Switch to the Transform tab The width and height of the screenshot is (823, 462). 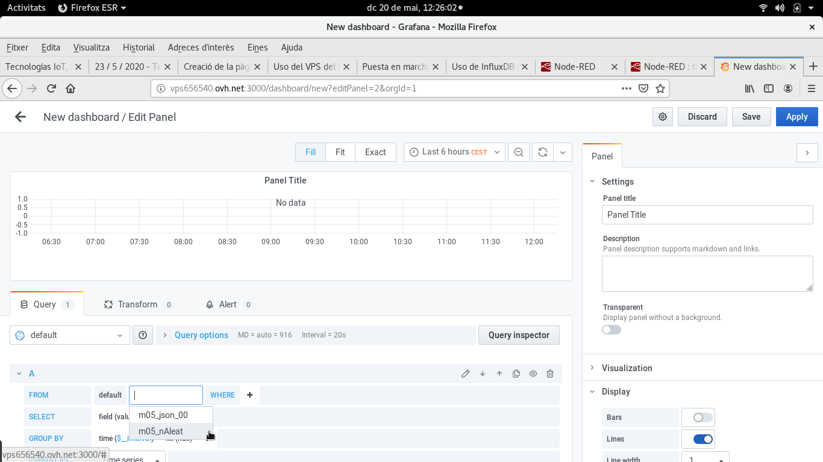click(x=138, y=304)
